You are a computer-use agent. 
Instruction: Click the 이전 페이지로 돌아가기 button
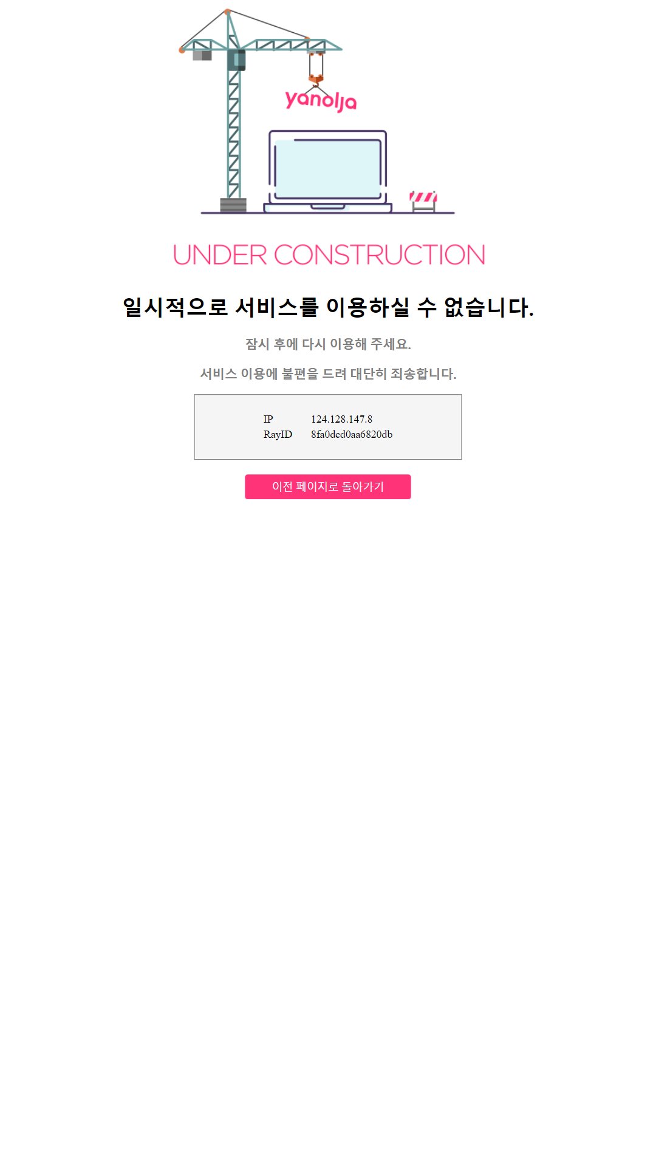tap(328, 486)
